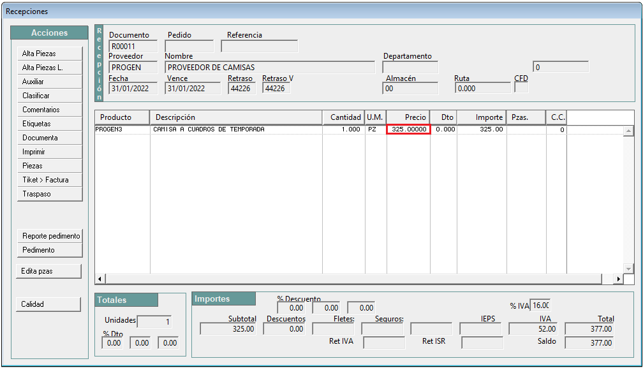The height and width of the screenshot is (368, 643).
Task: Click the Alta Piezas button
Action: pyautogui.click(x=50, y=54)
